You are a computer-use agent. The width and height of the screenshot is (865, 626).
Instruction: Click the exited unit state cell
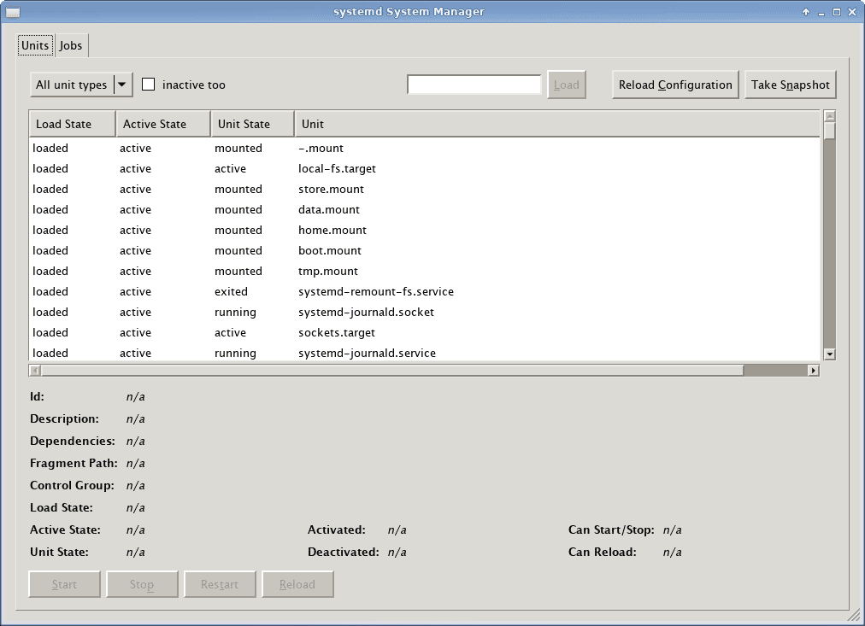coord(231,291)
